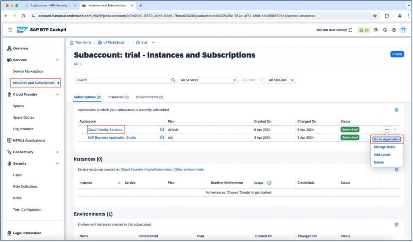Open SAP Business Application Studio link

point(112,137)
